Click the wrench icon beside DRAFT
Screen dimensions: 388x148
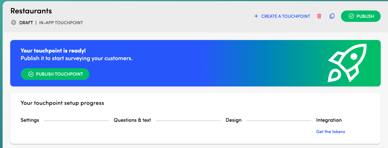[x=13, y=22]
